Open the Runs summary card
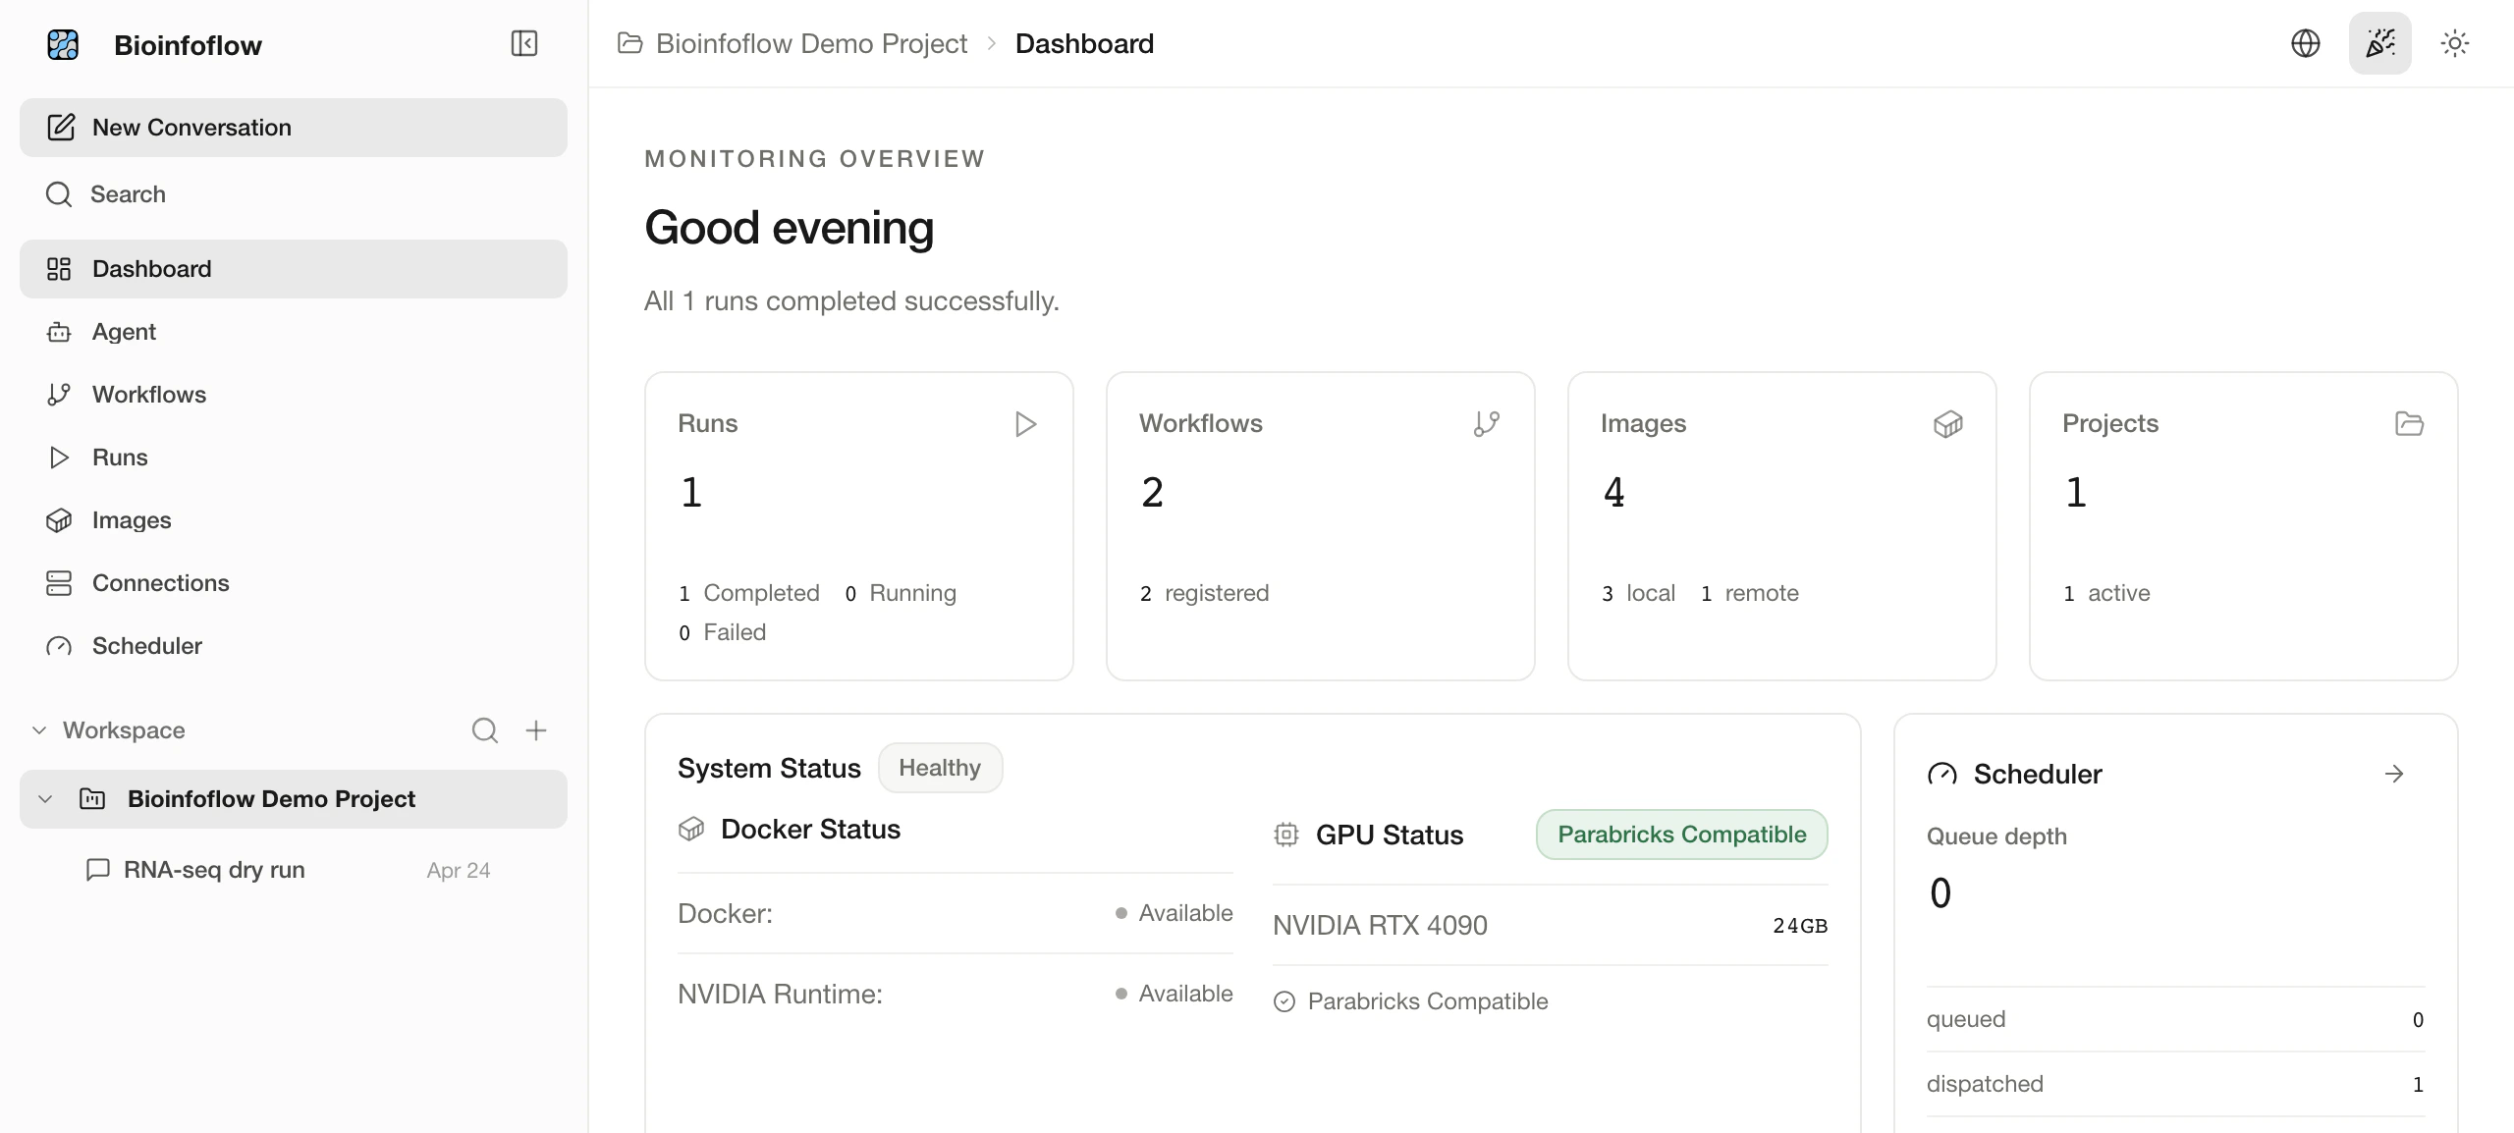The width and height of the screenshot is (2514, 1133). pos(859,526)
